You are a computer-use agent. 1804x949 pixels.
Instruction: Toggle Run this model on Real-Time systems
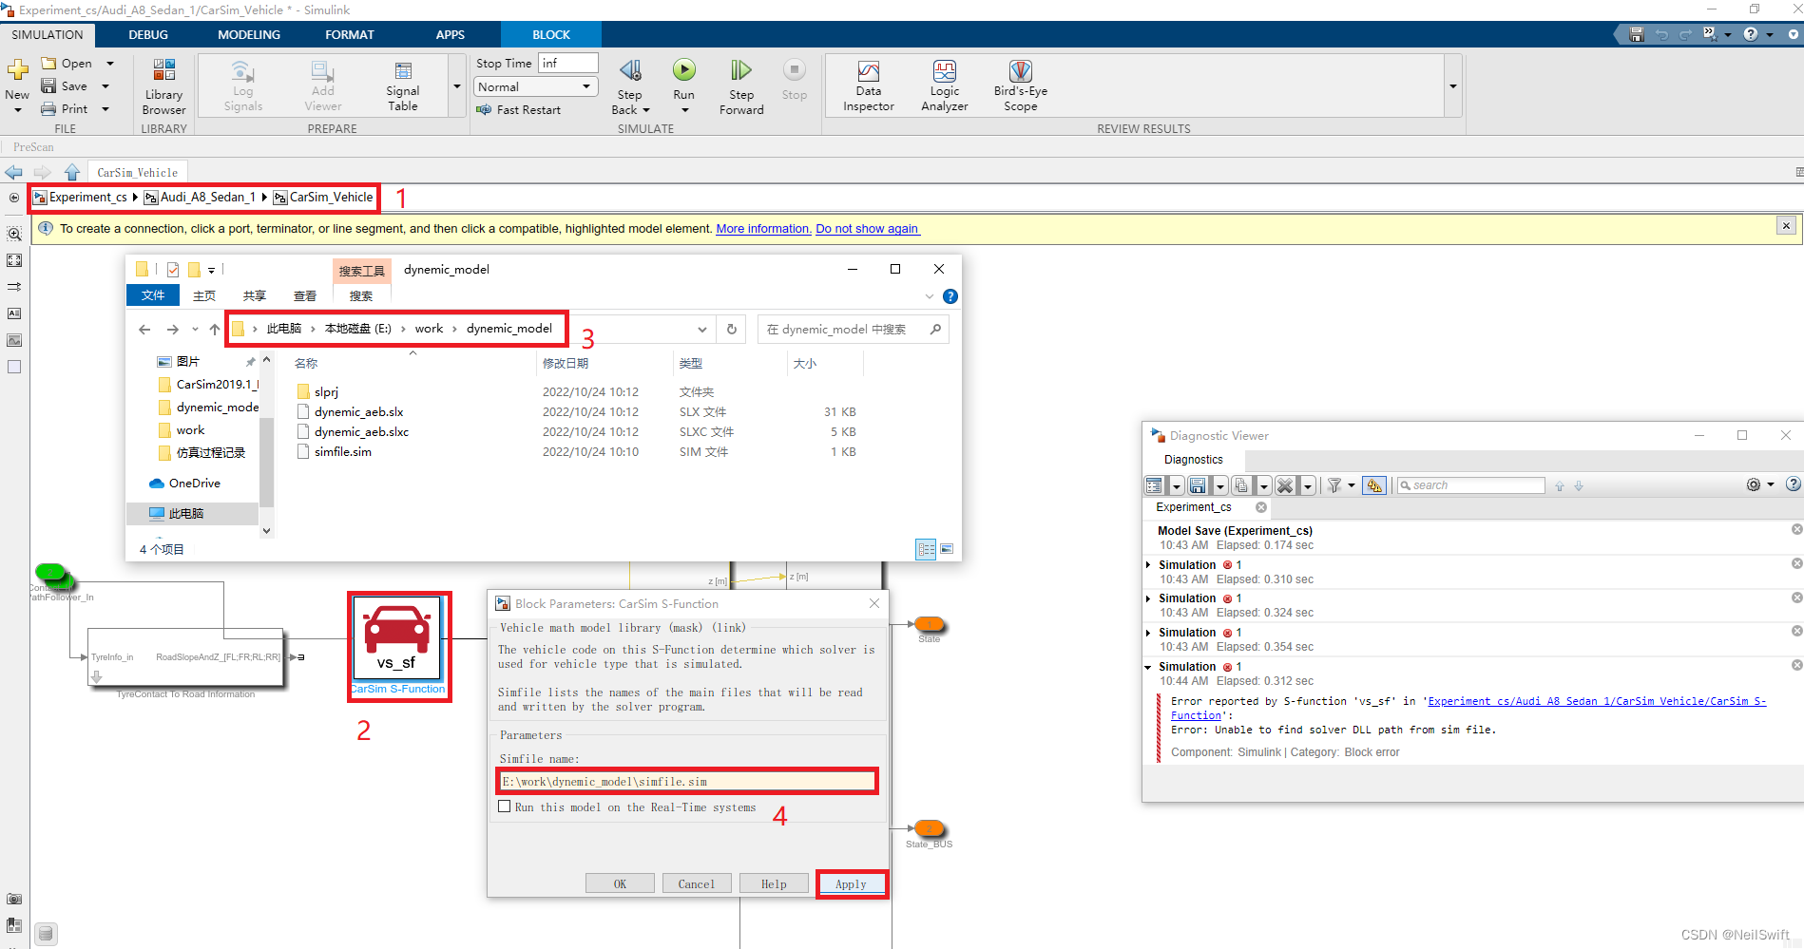point(505,807)
